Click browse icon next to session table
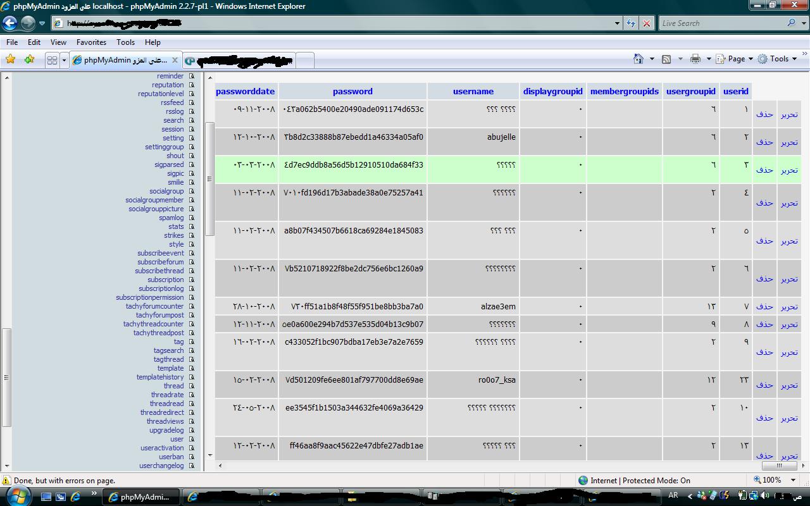Viewport: 810px width, 506px height. click(191, 129)
